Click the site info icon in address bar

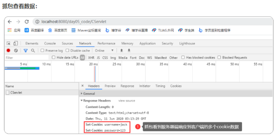[37, 22]
